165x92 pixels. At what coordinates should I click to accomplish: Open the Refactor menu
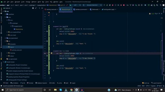pyautogui.click(x=34, y=2)
